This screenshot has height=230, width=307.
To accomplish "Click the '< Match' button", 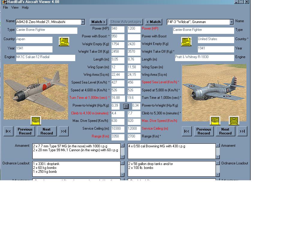I will [153, 22].
